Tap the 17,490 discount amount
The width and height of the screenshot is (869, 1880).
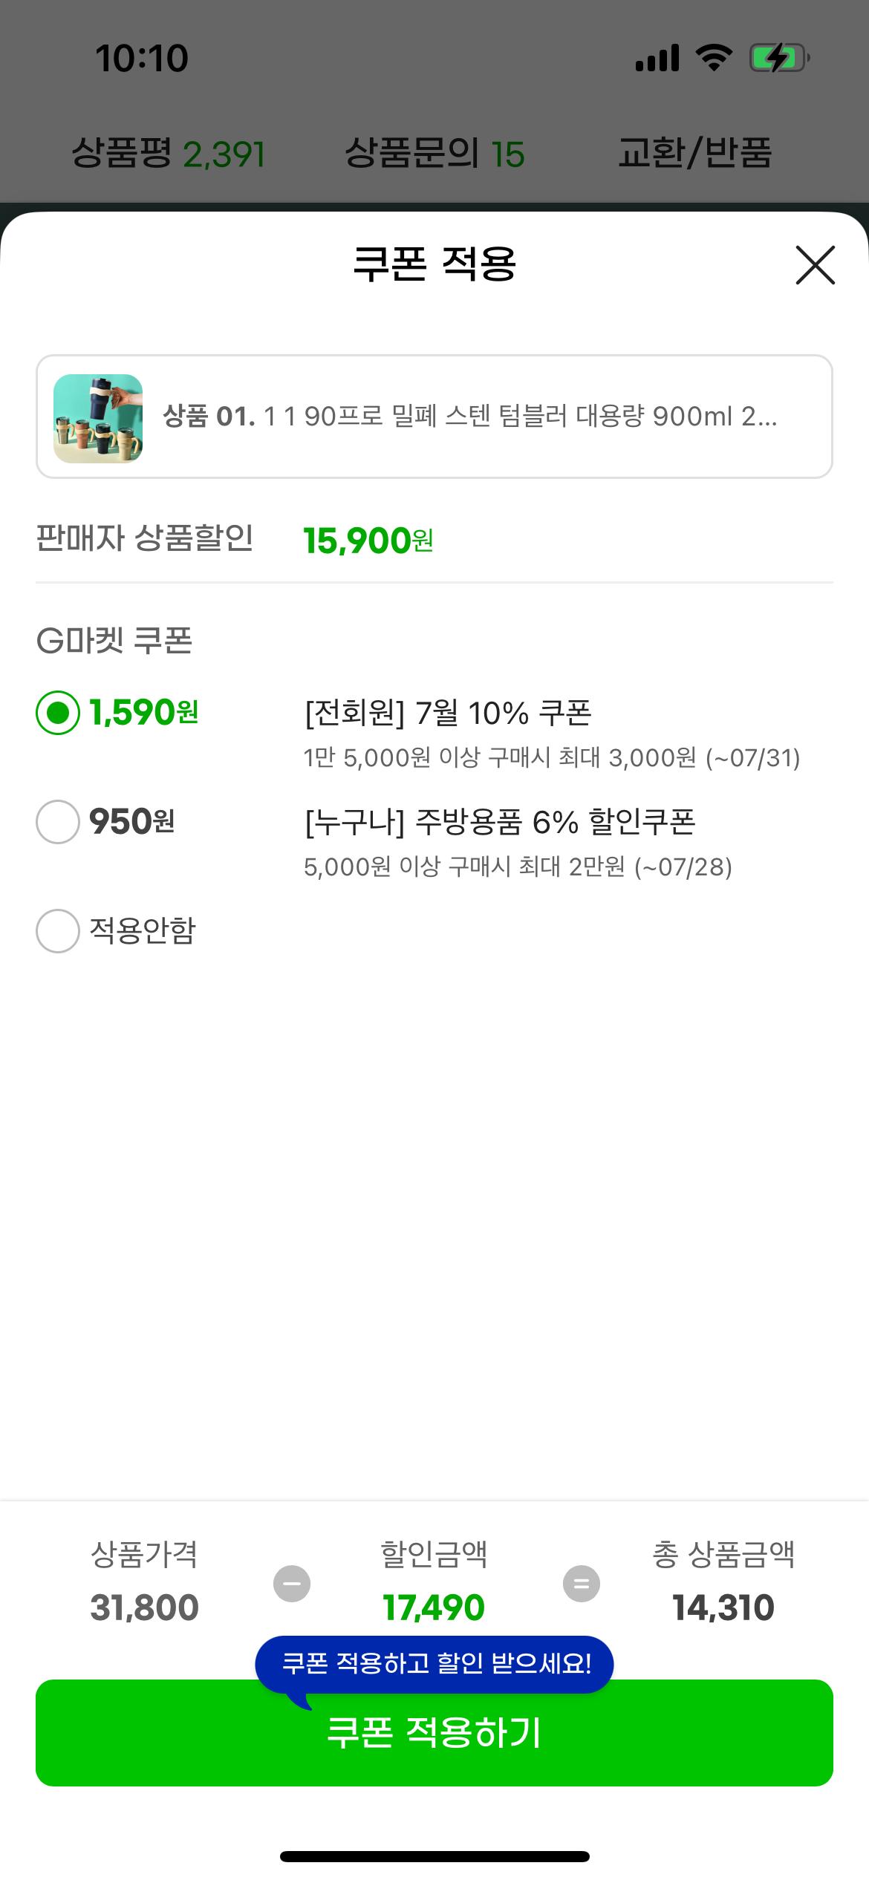tap(434, 1608)
